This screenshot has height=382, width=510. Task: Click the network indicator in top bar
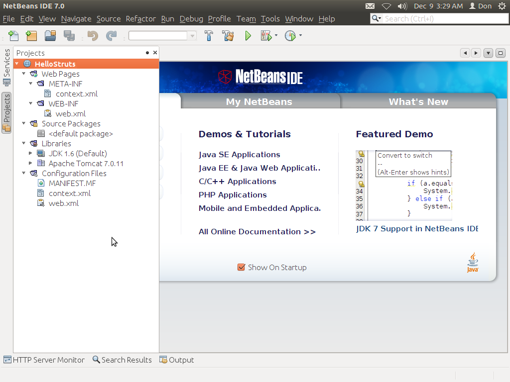(386, 6)
